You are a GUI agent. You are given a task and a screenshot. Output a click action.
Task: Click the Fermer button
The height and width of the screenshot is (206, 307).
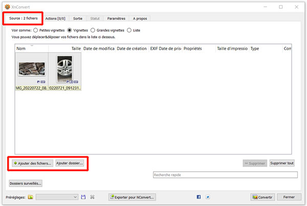click(x=289, y=197)
